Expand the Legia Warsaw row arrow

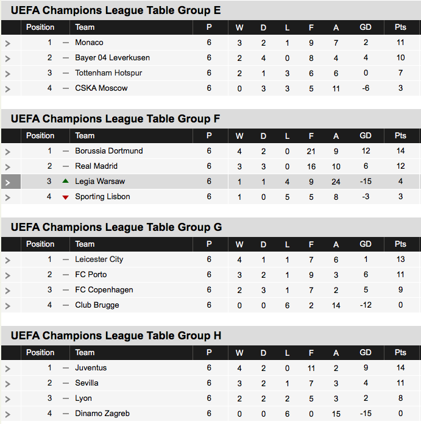(x=8, y=182)
